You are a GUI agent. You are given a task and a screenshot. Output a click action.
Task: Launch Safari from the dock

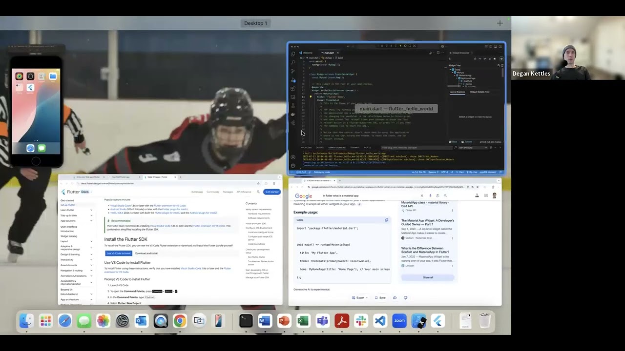pyautogui.click(x=65, y=321)
